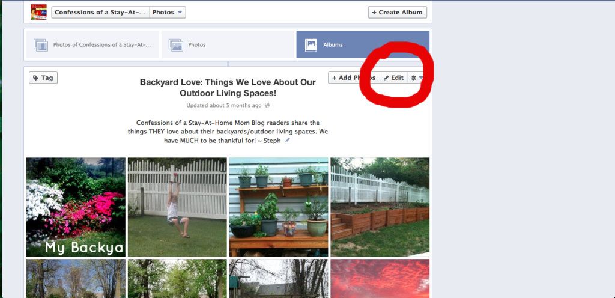615x298 pixels.
Task: Open the album settings gear menu
Action: point(417,78)
